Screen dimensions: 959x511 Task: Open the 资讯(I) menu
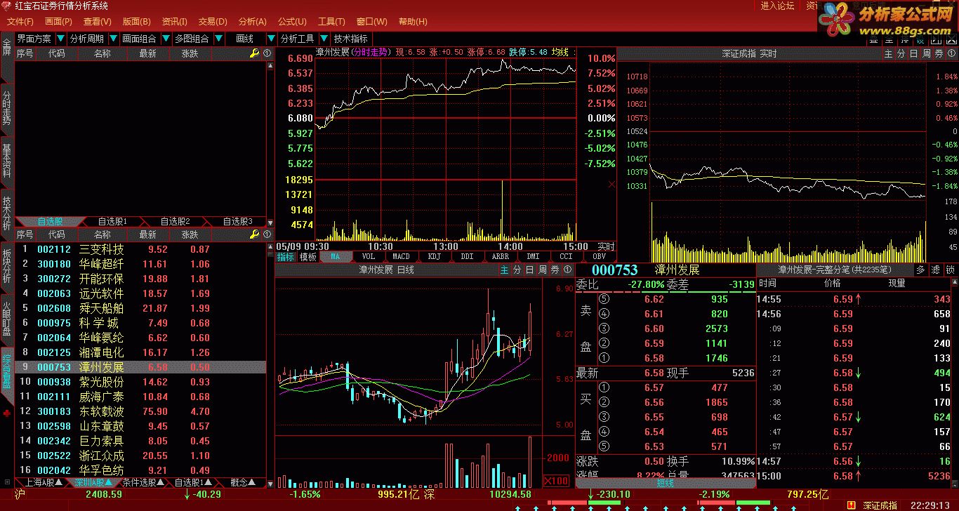pos(174,22)
